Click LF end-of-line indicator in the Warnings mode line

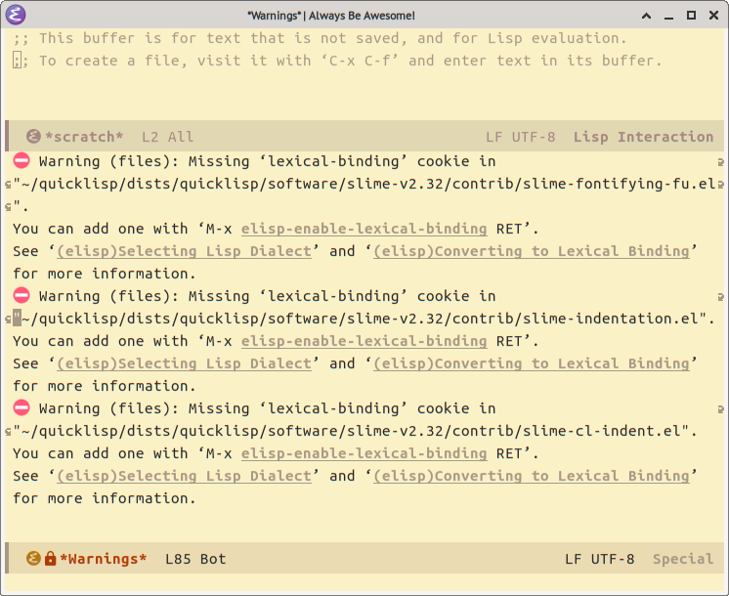pos(574,558)
